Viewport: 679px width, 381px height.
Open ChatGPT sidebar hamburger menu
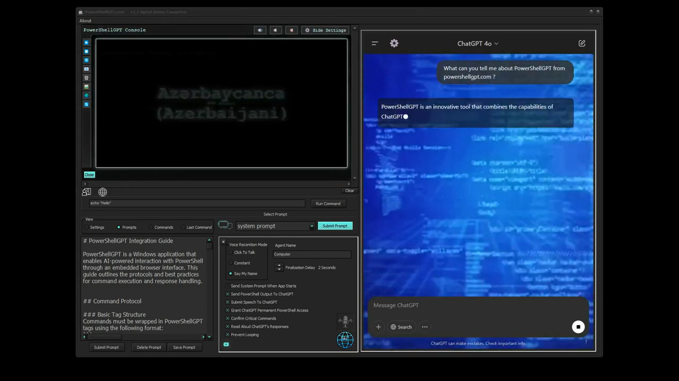(x=375, y=43)
